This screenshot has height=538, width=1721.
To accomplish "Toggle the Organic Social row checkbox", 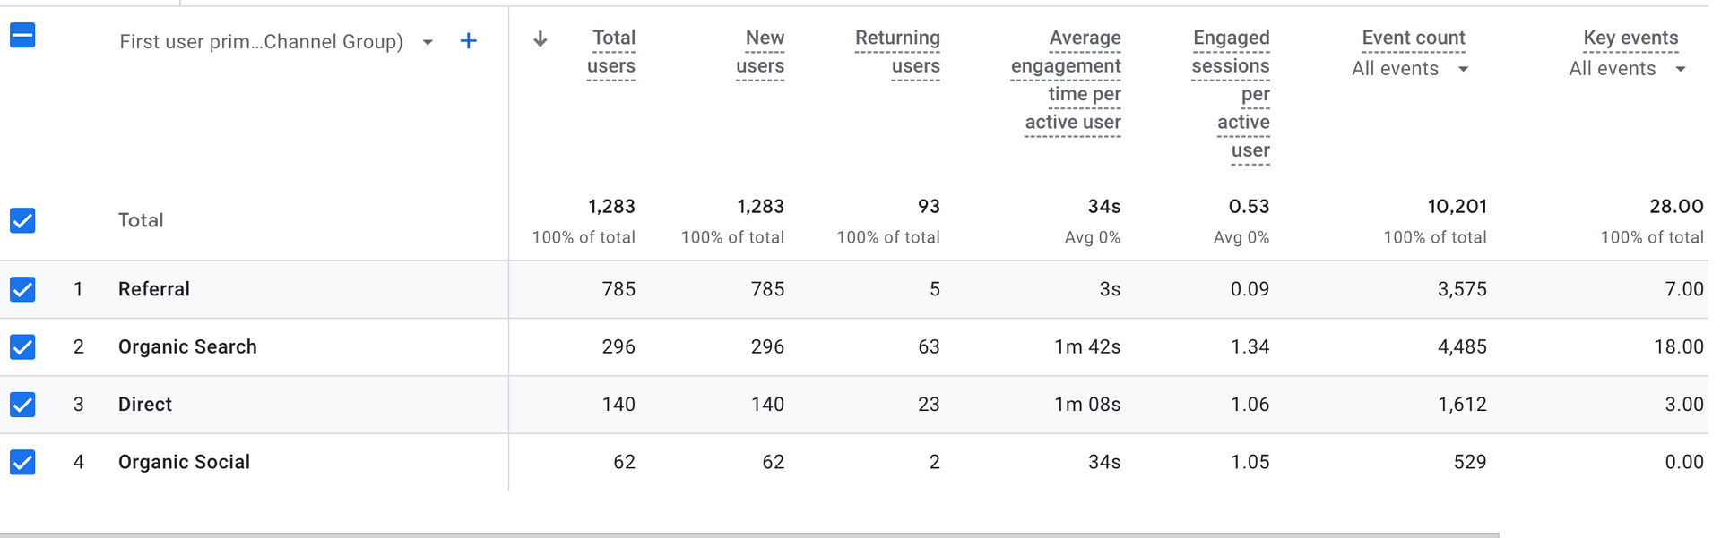I will tap(22, 462).
